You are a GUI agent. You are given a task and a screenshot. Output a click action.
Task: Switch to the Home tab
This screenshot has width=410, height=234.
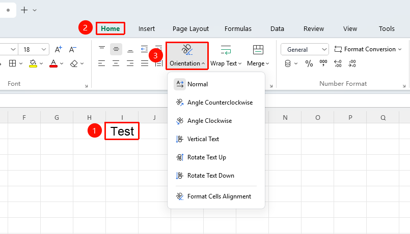click(x=111, y=28)
